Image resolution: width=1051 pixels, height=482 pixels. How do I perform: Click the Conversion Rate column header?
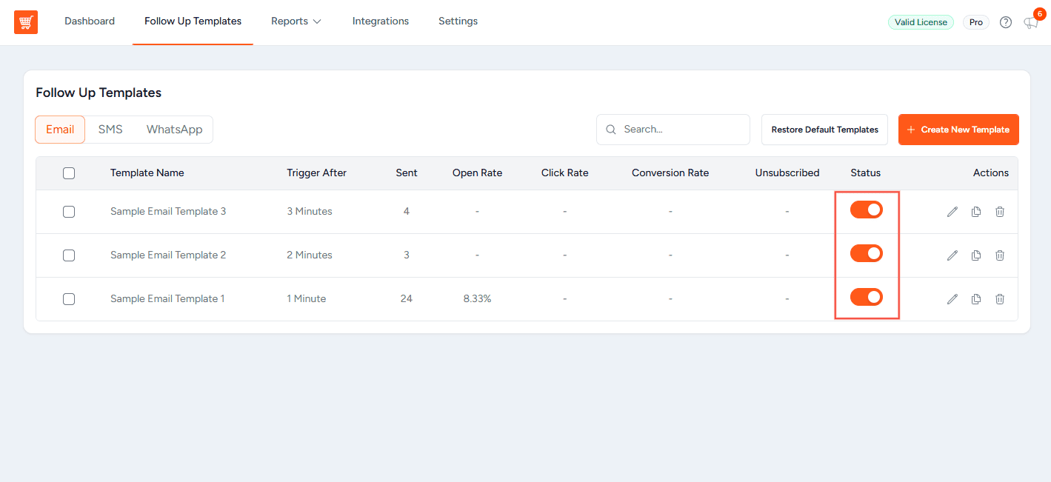click(x=670, y=173)
